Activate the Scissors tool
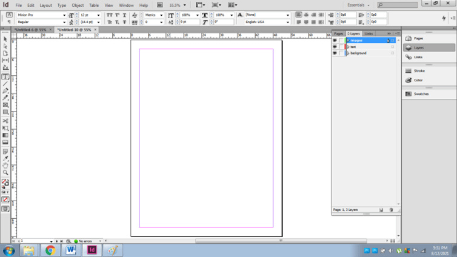 tap(5, 121)
